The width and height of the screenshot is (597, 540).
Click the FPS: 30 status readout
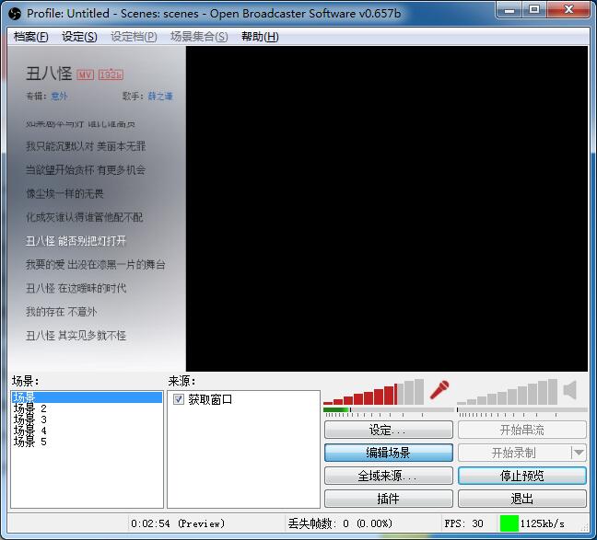pyautogui.click(x=463, y=523)
